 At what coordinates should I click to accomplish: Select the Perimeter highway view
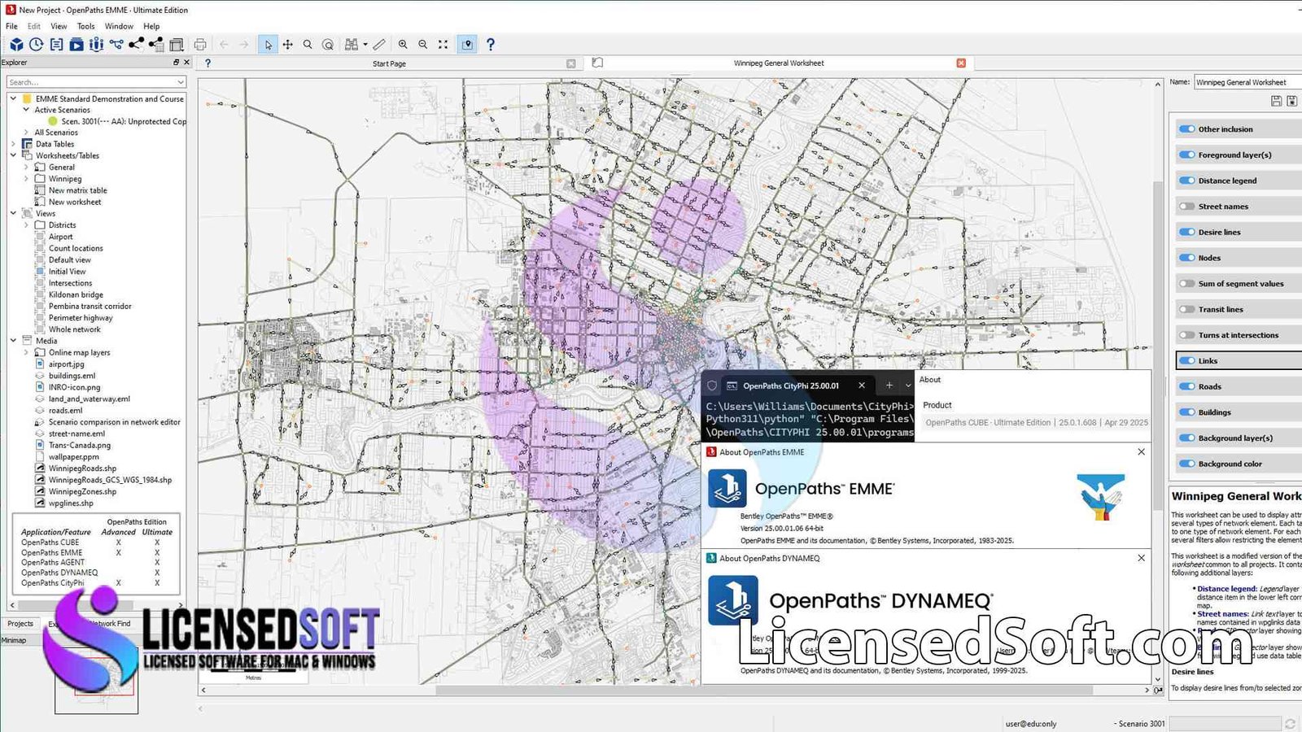click(81, 318)
